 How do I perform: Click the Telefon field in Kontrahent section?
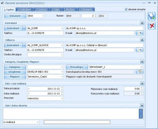(x=45, y=33)
